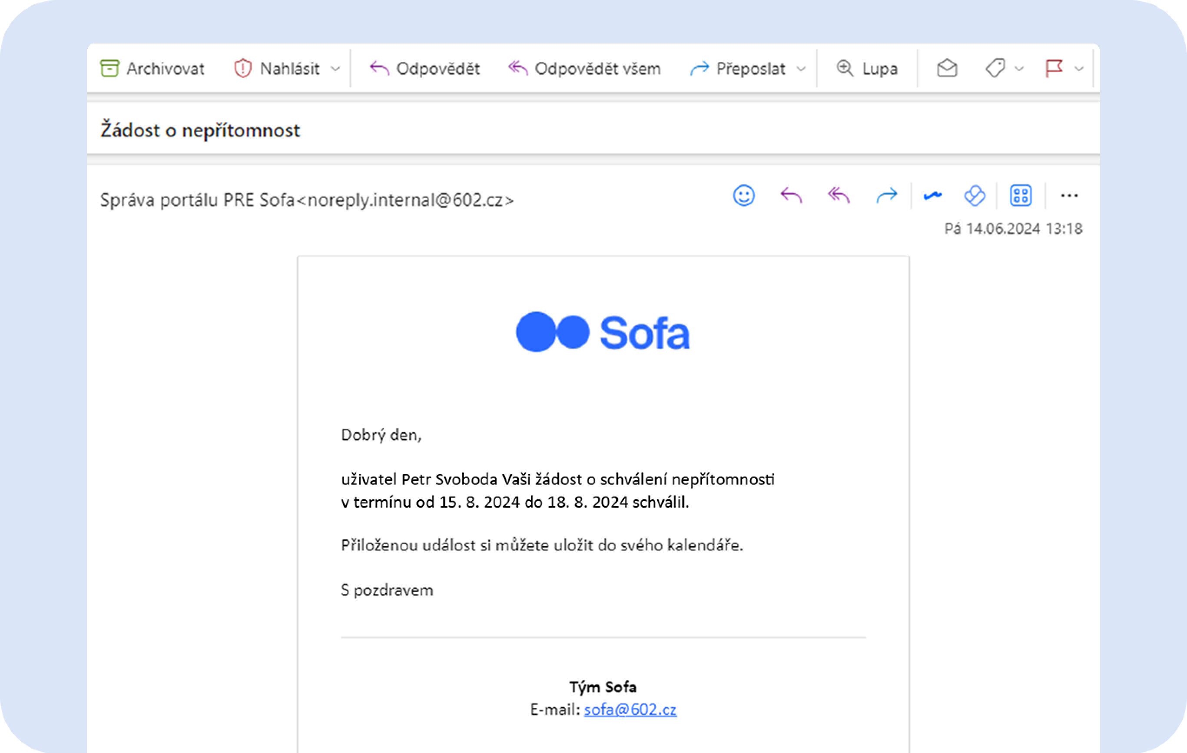Open the Lupa zoom tool
Viewport: 1187px width, 753px height.
coord(867,68)
